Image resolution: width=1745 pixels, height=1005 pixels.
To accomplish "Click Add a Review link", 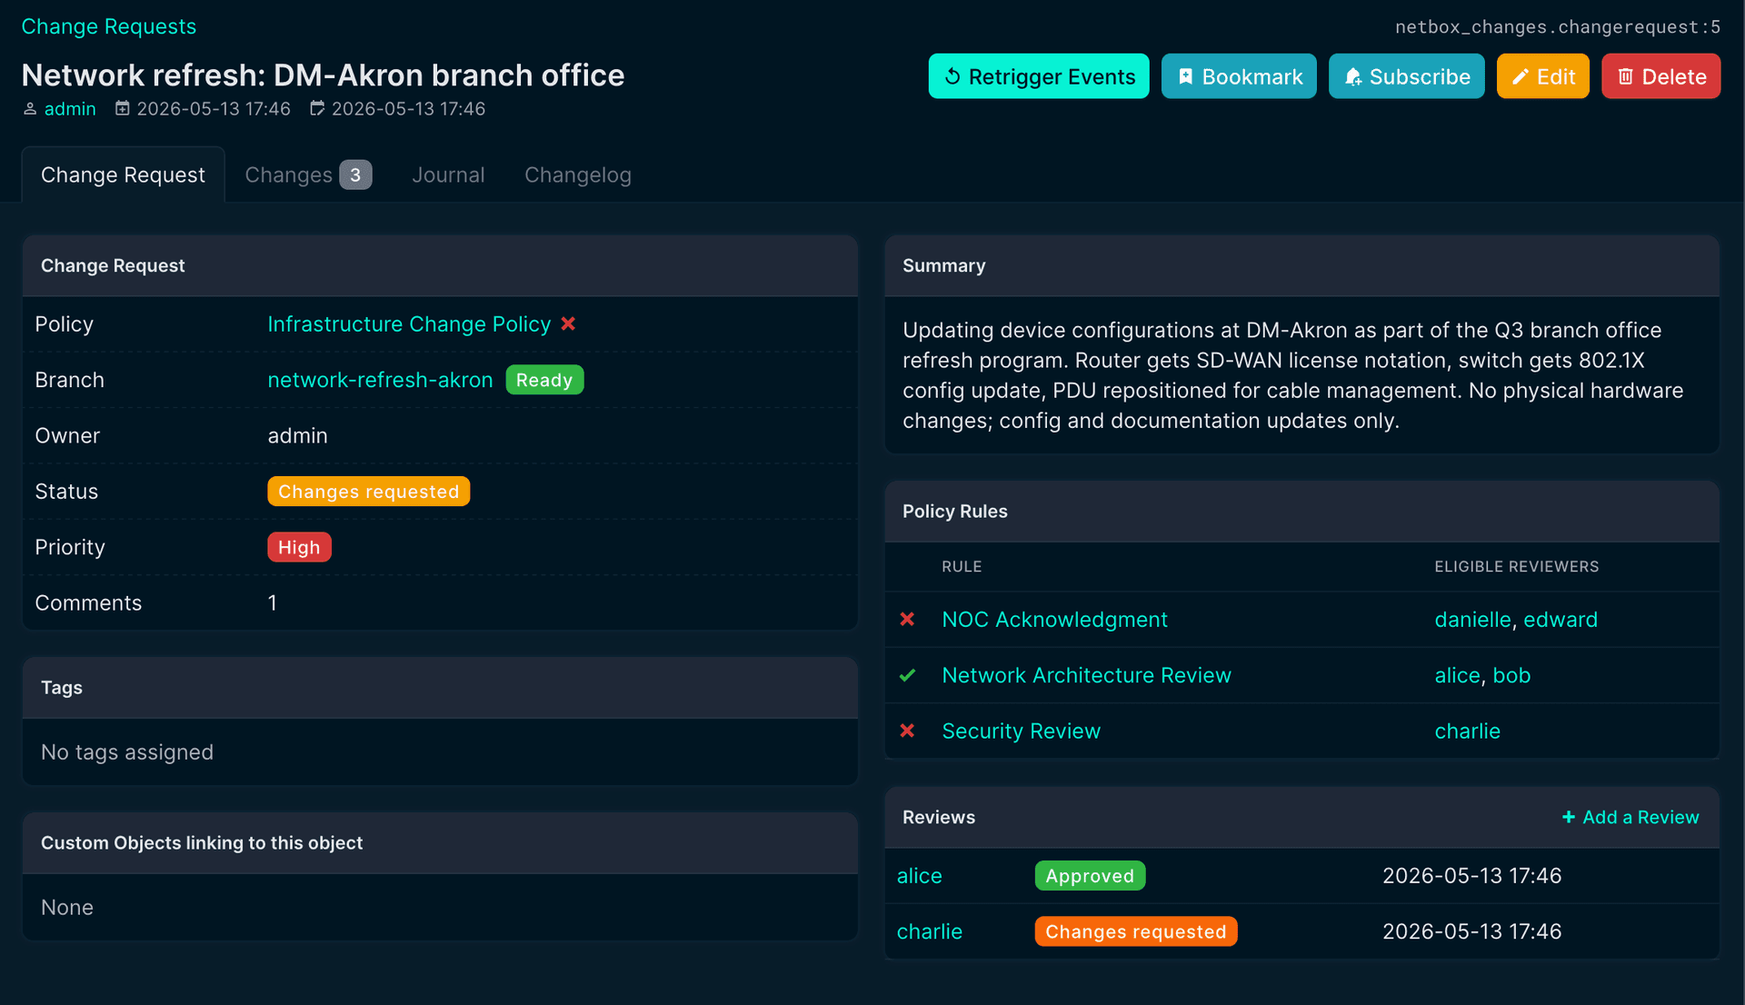I will [1630, 817].
